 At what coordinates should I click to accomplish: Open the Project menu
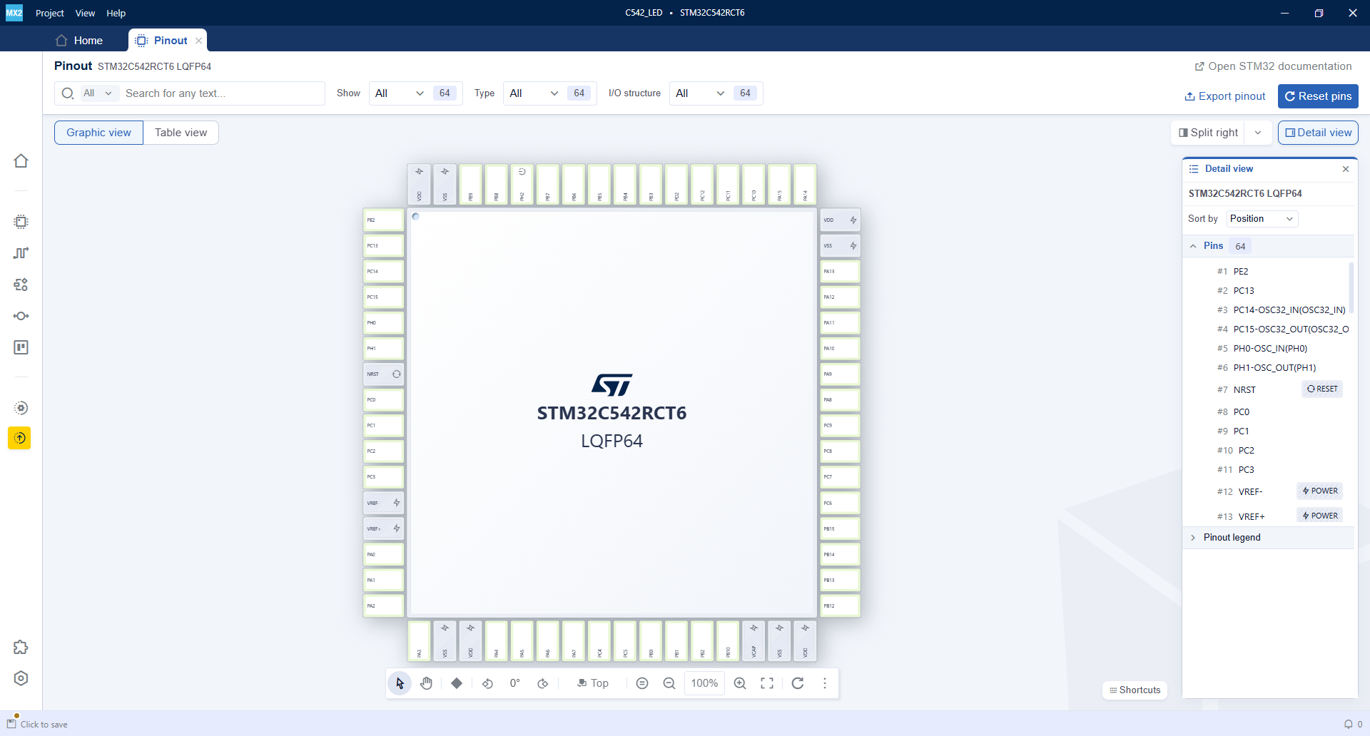(50, 13)
